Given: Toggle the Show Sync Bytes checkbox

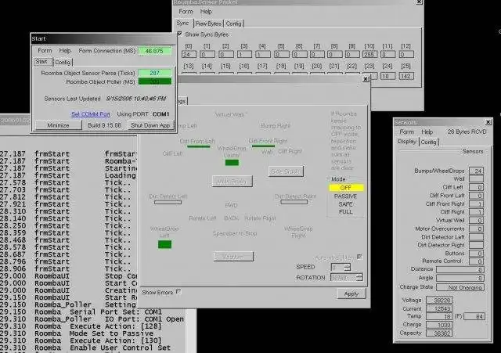Looking at the screenshot, I should 180,34.
